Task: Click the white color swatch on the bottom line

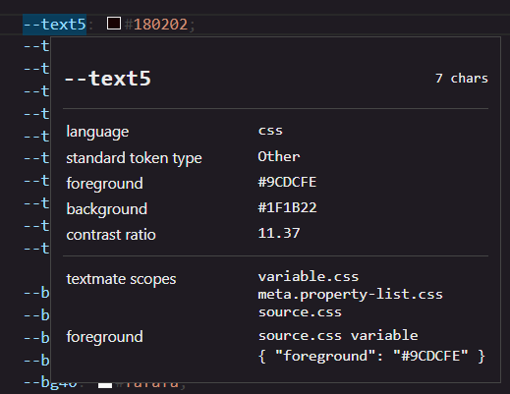Action: click(x=105, y=385)
